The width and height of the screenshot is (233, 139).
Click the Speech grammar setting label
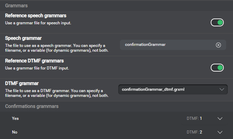click(x=23, y=38)
